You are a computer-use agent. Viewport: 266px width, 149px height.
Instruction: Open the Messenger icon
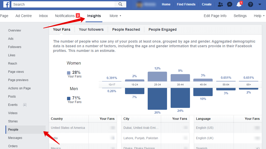coord(229,4)
